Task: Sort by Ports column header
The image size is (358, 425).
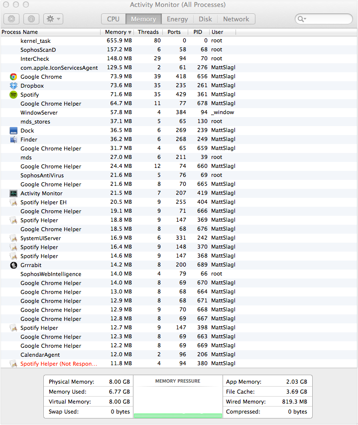Action: [x=174, y=32]
